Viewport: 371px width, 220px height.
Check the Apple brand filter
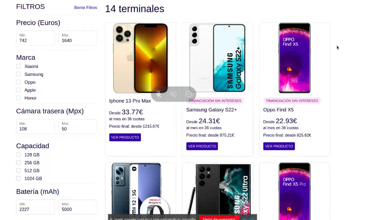pos(18,90)
